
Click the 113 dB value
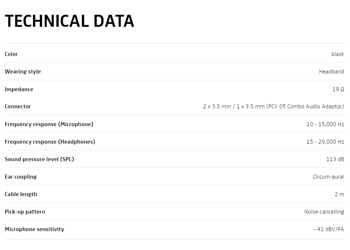335,159
